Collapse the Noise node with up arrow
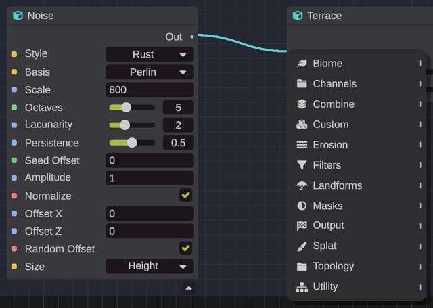This screenshot has width=433, height=308. [189, 288]
